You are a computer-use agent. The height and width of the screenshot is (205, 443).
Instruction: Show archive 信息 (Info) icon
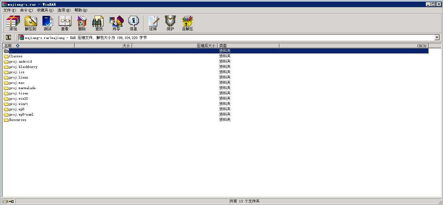click(133, 23)
